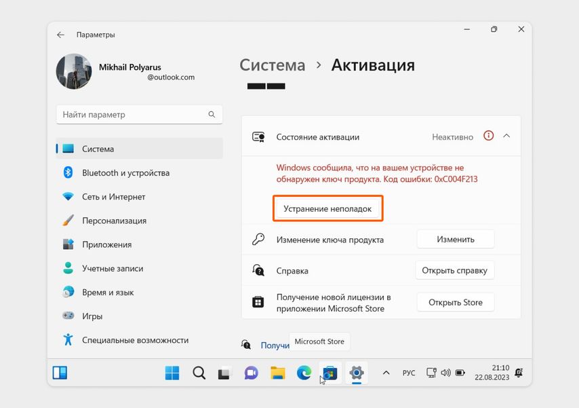Click the paintbrush Персонализация icon
The height and width of the screenshot is (408, 579).
68,221
